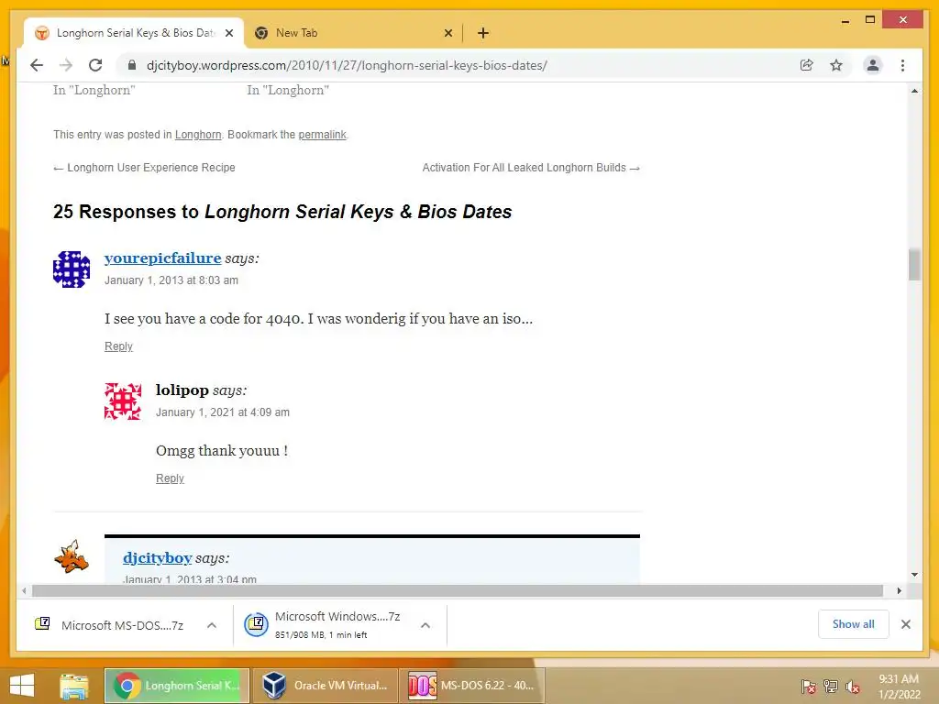Click the 25 Responses heading text
This screenshot has width=939, height=704.
coord(282,212)
